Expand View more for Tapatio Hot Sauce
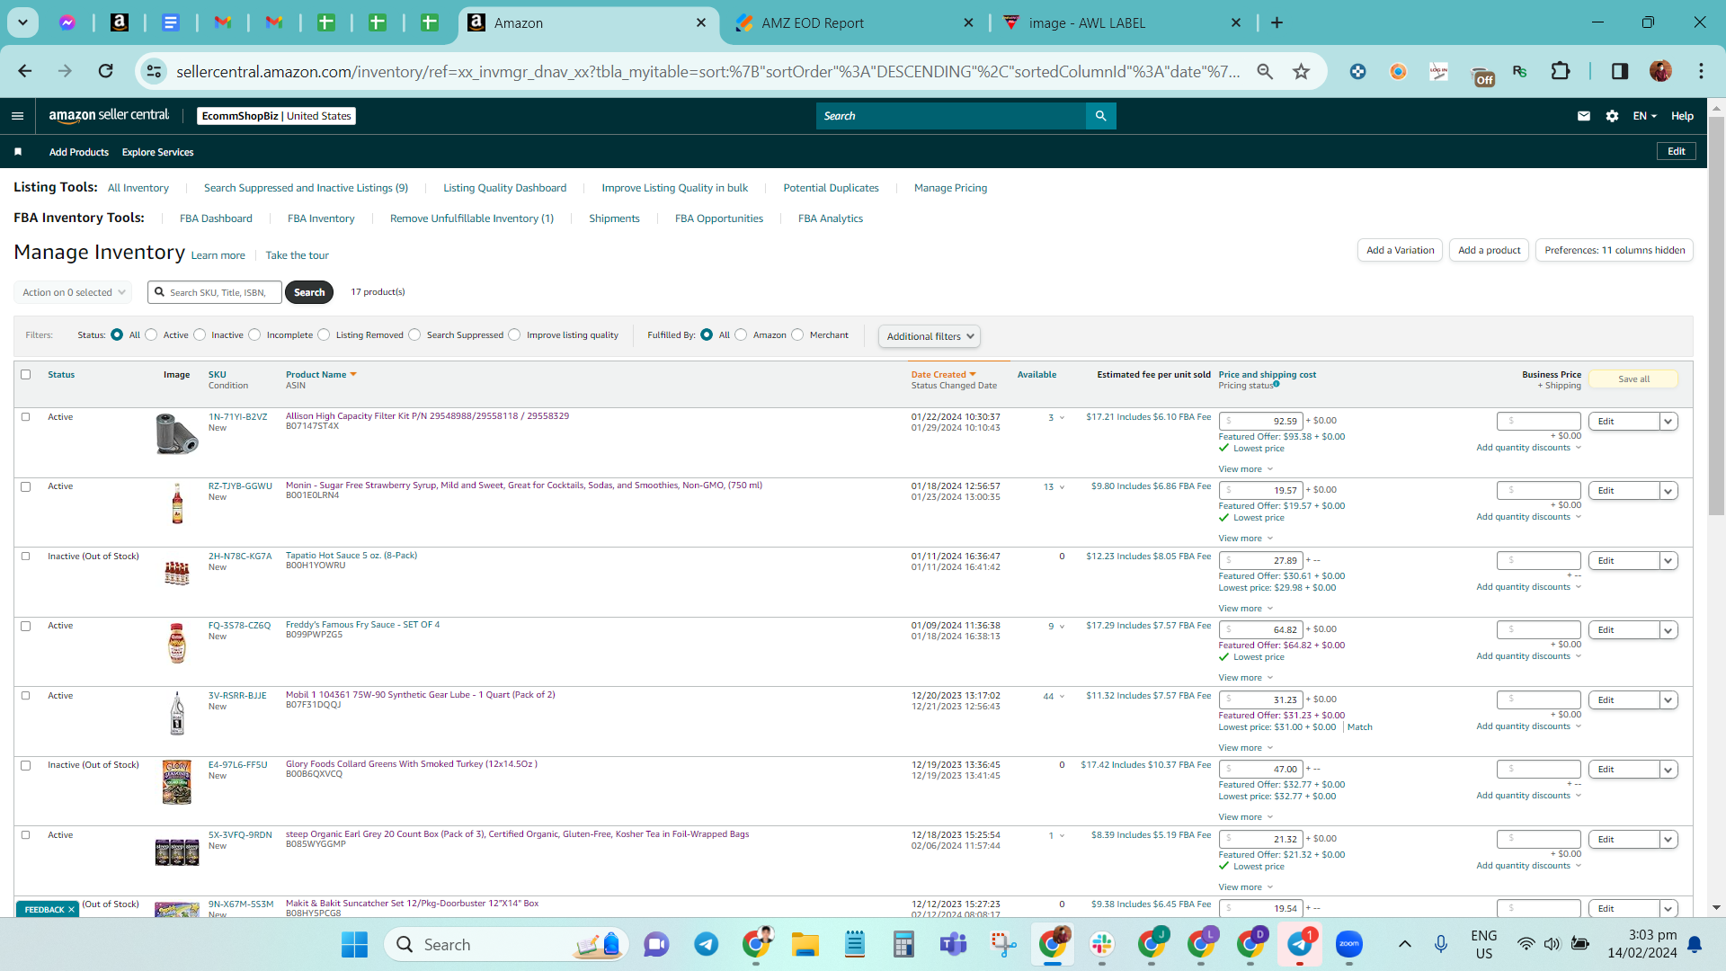This screenshot has height=971, width=1726. (1245, 609)
